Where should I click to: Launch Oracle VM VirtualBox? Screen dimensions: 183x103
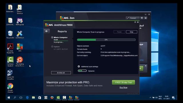point(10,75)
